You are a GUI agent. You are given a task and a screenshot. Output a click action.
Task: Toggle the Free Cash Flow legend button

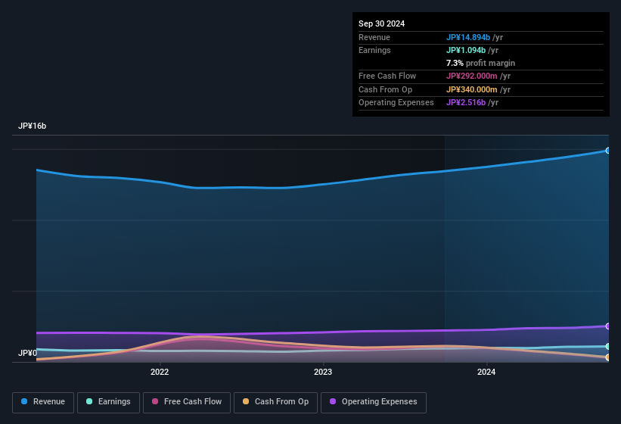click(187, 402)
